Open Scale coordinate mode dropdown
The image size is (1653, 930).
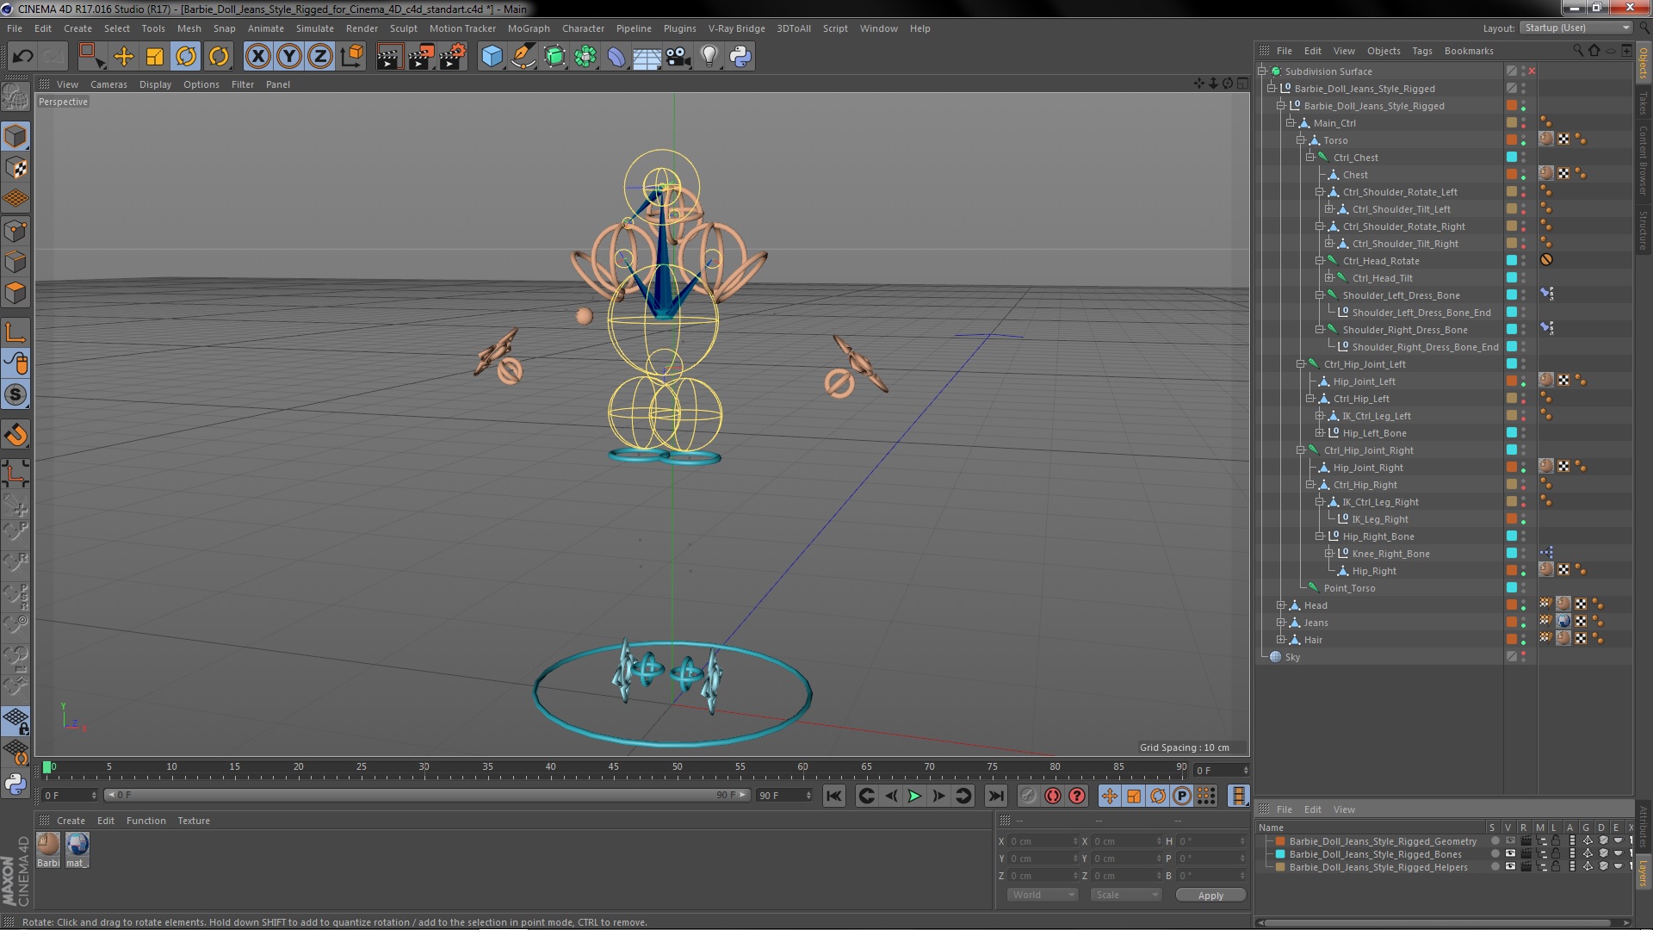coord(1125,895)
